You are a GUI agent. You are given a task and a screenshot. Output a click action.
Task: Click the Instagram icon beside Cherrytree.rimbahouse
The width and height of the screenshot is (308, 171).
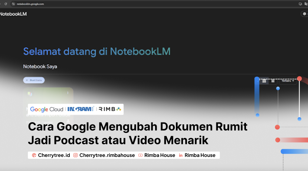click(75, 155)
